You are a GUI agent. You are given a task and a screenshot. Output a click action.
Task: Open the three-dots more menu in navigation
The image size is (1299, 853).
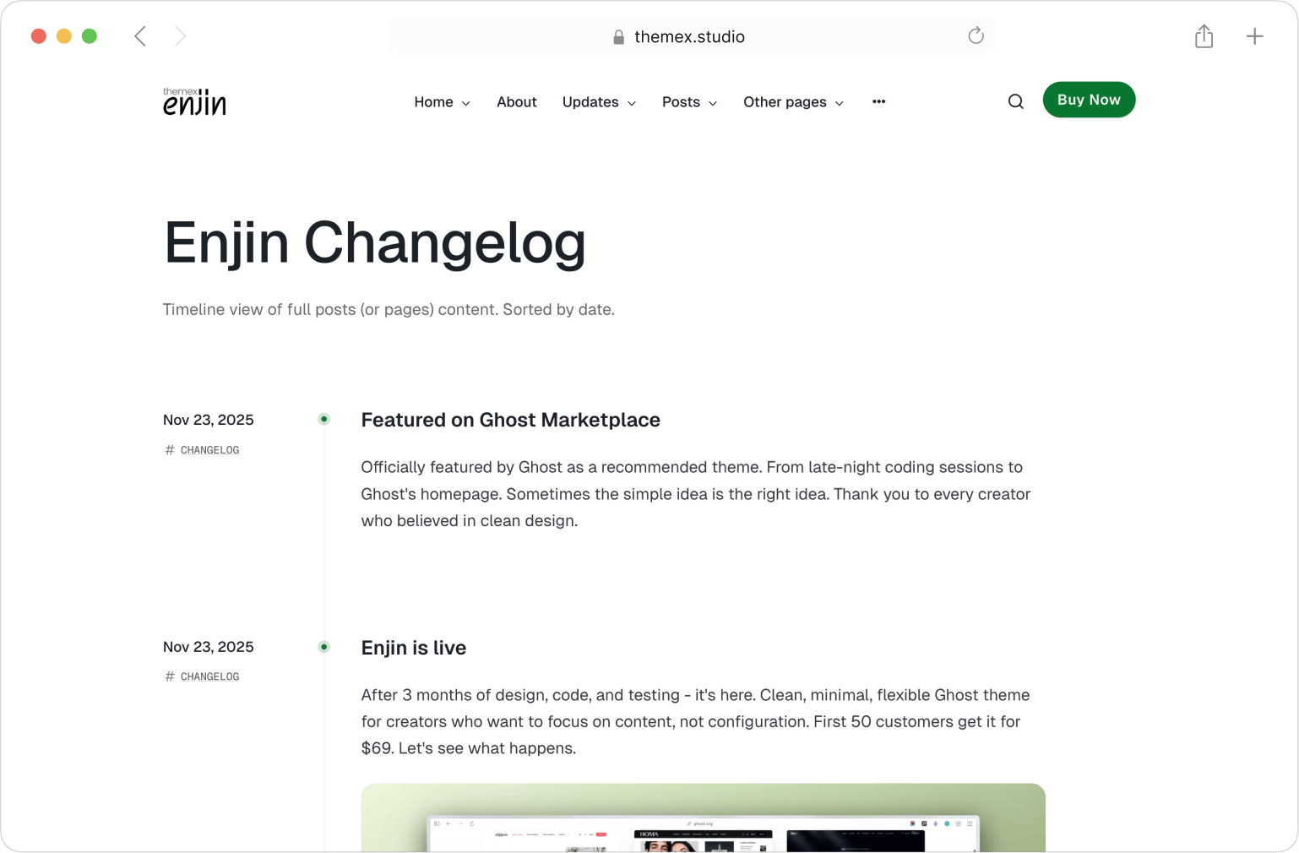point(878,101)
